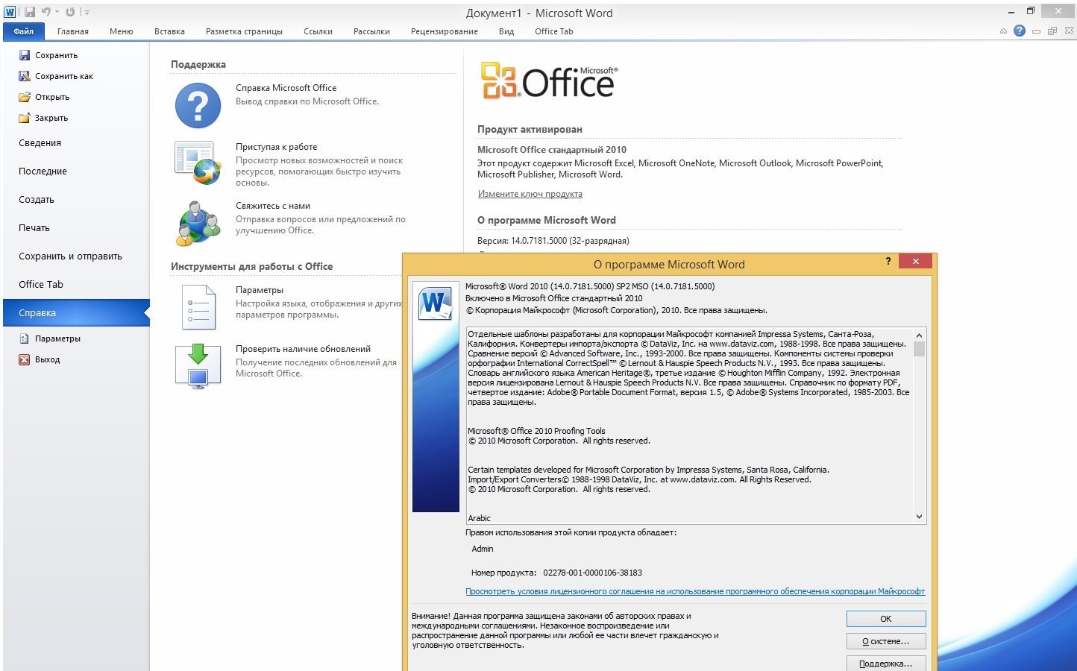Screen dimensions: 1077x671
Task: Open the Рецензирование ribbon tab
Action: pyautogui.click(x=445, y=31)
